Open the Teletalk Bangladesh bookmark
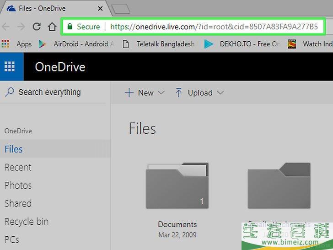Viewport: 333px width, 250px height. pos(166,44)
